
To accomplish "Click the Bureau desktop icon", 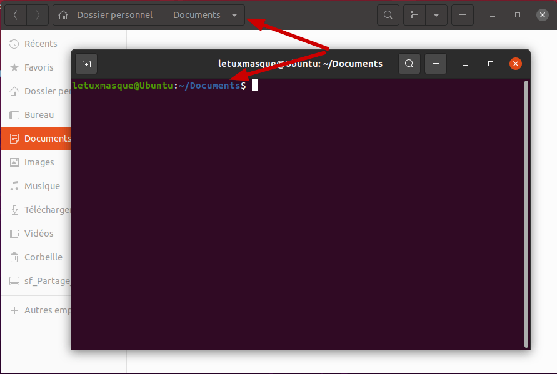I will pos(14,115).
